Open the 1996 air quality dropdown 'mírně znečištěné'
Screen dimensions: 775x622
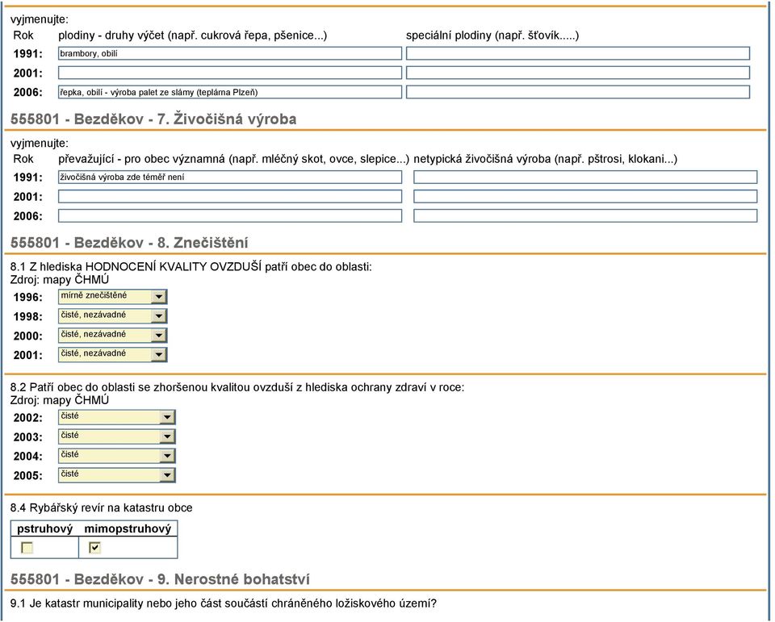(x=113, y=296)
